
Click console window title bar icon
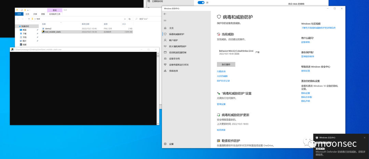pyautogui.click(x=12, y=49)
